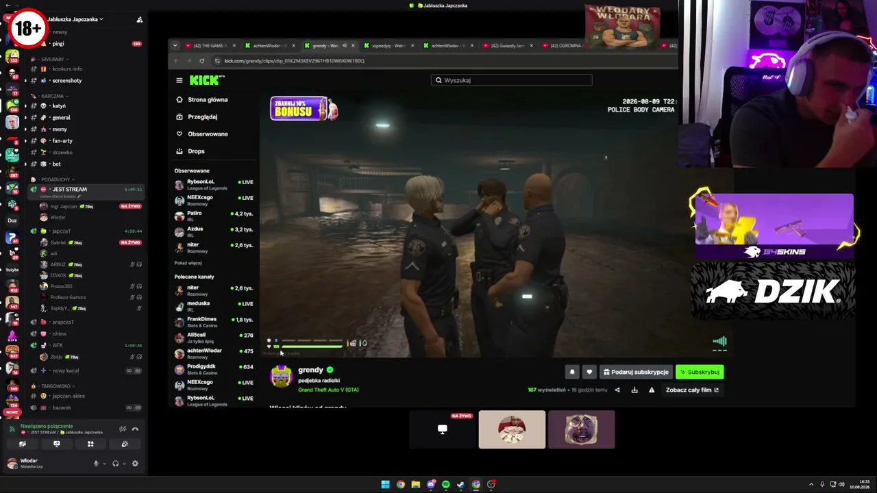Toggle Discord headphones deafen
This screenshot has height=493, width=877.
pos(115,464)
